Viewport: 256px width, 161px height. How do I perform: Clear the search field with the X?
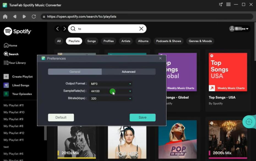coord(141,29)
